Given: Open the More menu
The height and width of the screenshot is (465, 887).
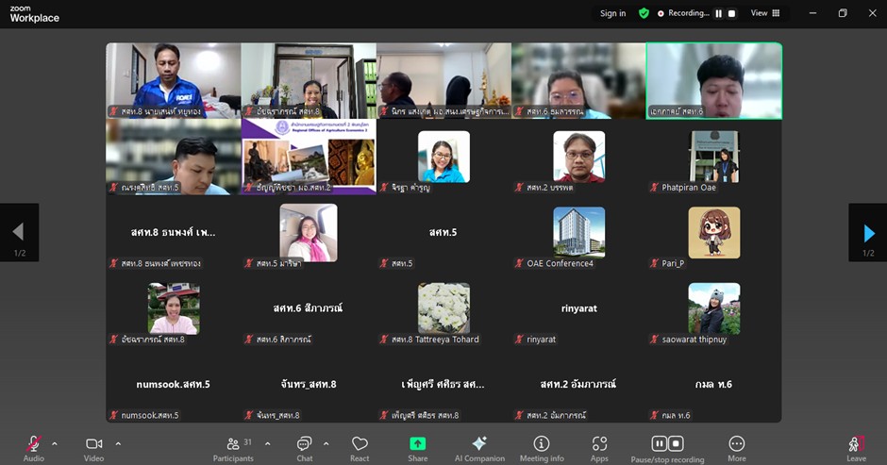Looking at the screenshot, I should (x=737, y=444).
